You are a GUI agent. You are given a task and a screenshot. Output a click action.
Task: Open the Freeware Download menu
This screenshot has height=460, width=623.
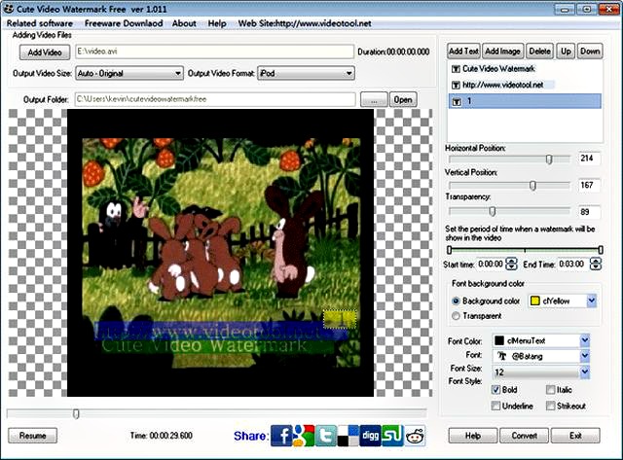pos(124,23)
